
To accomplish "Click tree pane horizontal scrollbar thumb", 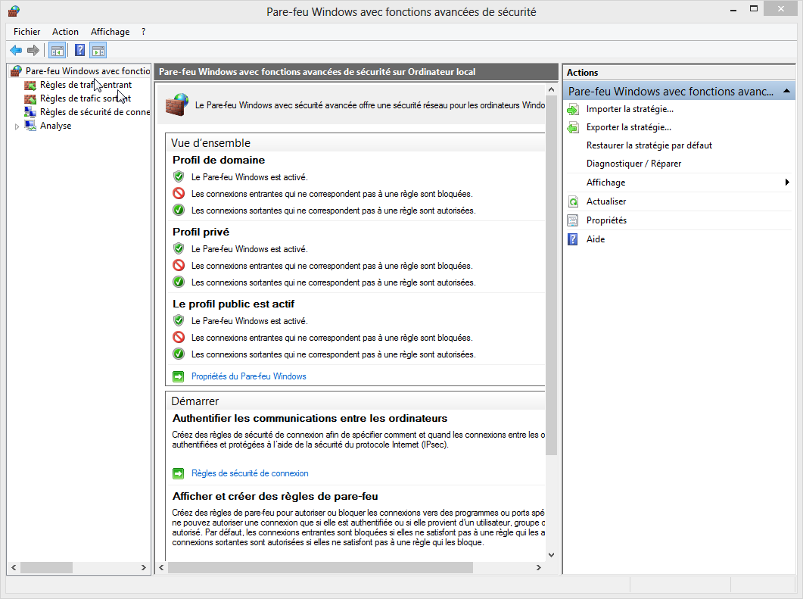I will click(x=46, y=568).
